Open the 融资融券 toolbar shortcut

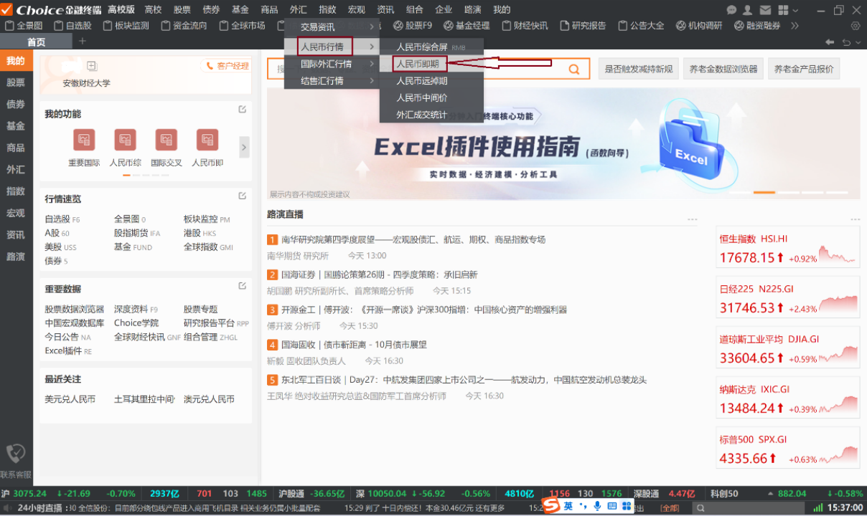tap(757, 26)
